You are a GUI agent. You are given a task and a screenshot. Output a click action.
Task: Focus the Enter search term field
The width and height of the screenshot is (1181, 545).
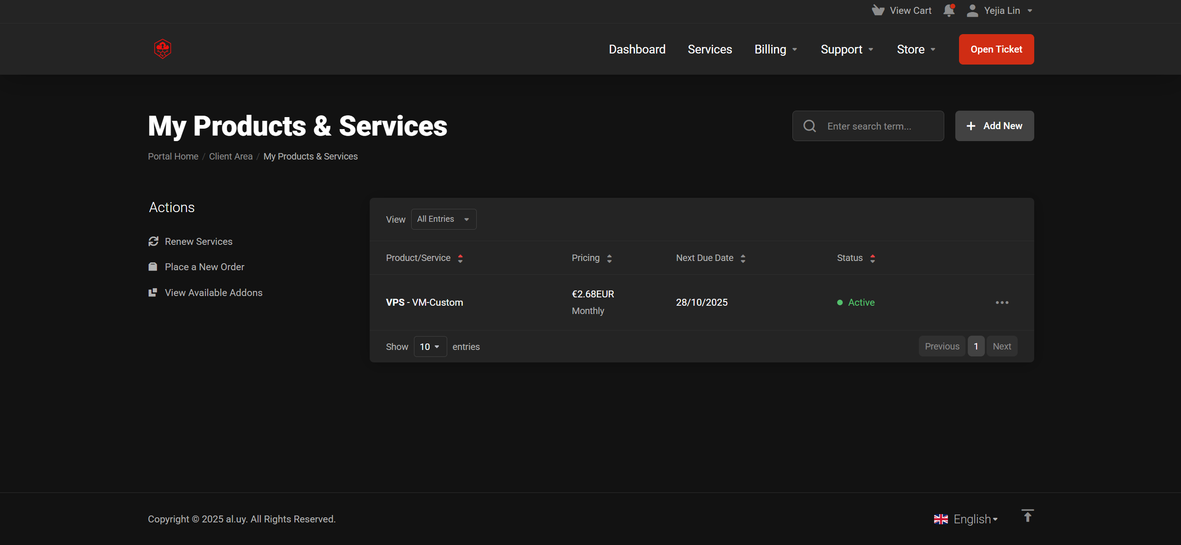click(868, 126)
